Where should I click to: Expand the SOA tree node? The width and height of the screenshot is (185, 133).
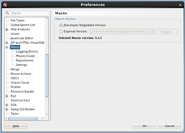[x=7, y=105]
